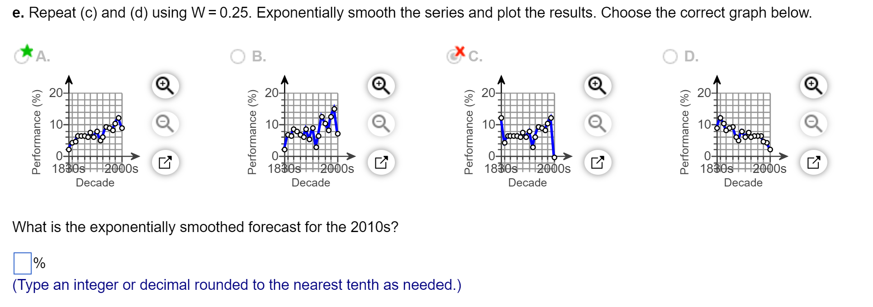Click the zoom-out magnifier for graph A
Image resolution: width=873 pixels, height=307 pixels.
164,123
